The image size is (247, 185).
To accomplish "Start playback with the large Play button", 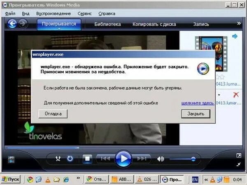I will pyautogui.click(x=123, y=159).
